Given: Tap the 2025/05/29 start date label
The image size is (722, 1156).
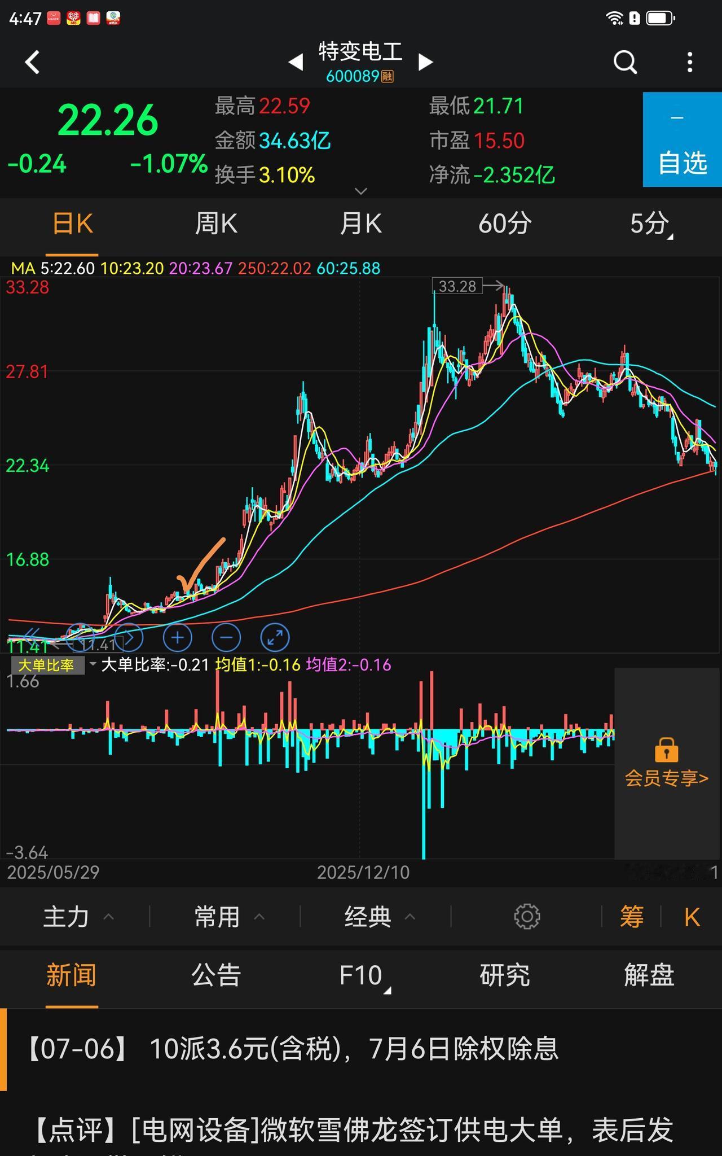Looking at the screenshot, I should [53, 873].
